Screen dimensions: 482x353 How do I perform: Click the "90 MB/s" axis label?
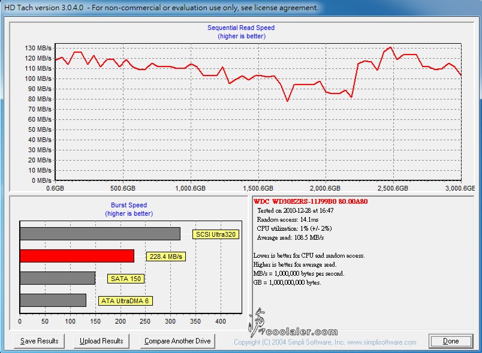click(x=40, y=89)
